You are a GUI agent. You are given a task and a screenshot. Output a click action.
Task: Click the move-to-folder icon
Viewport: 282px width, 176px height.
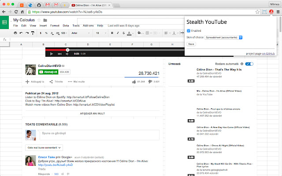click(x=45, y=20)
